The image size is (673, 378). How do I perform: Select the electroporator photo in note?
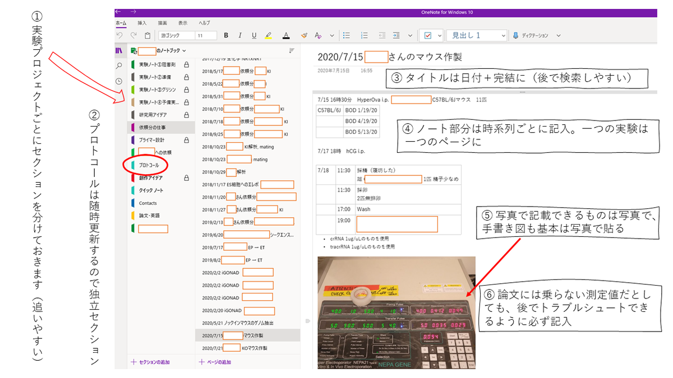(x=396, y=312)
